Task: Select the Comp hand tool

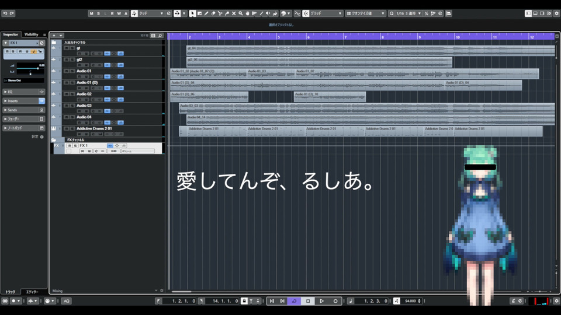Action: click(x=247, y=13)
